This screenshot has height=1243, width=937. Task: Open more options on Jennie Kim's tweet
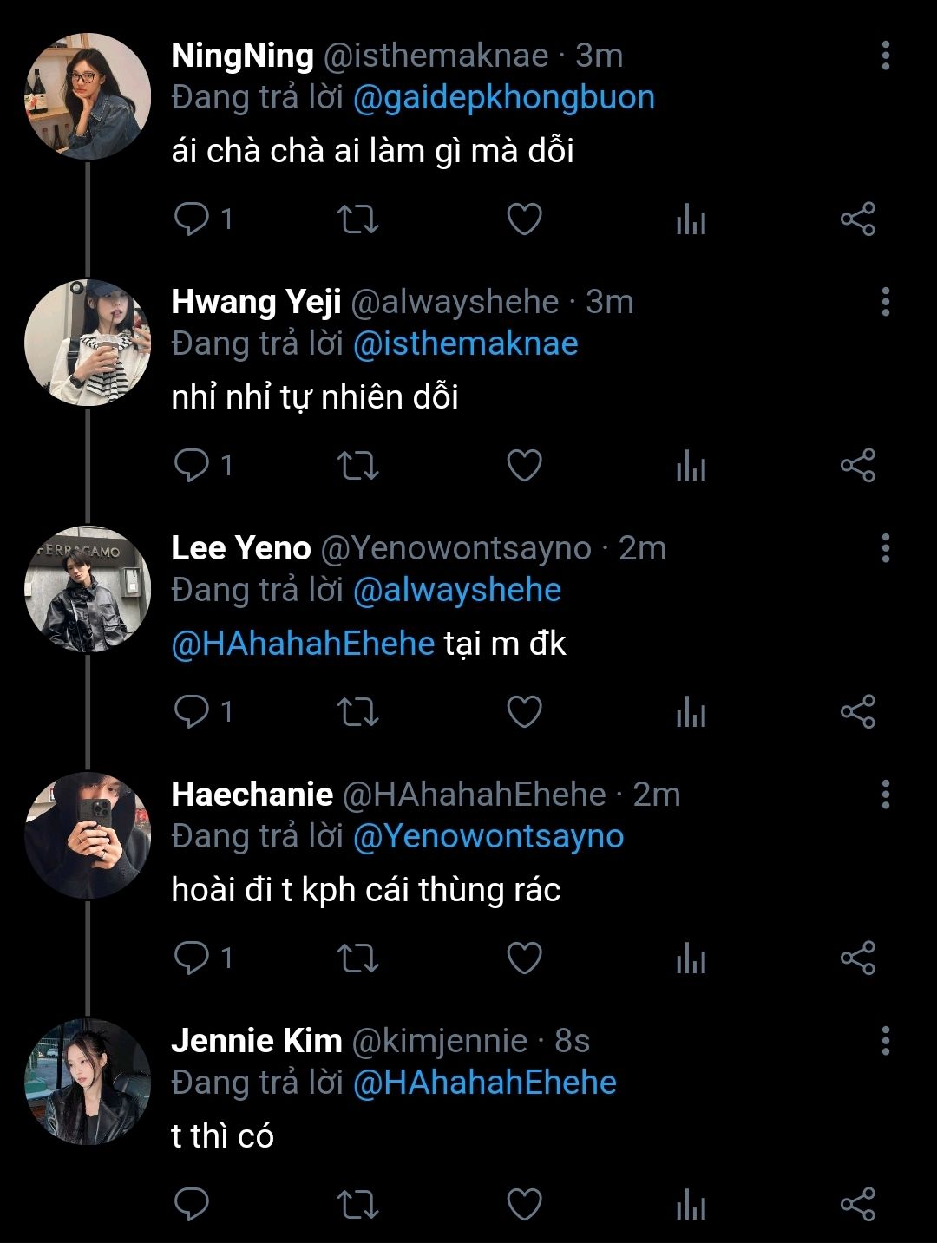coord(885,1041)
